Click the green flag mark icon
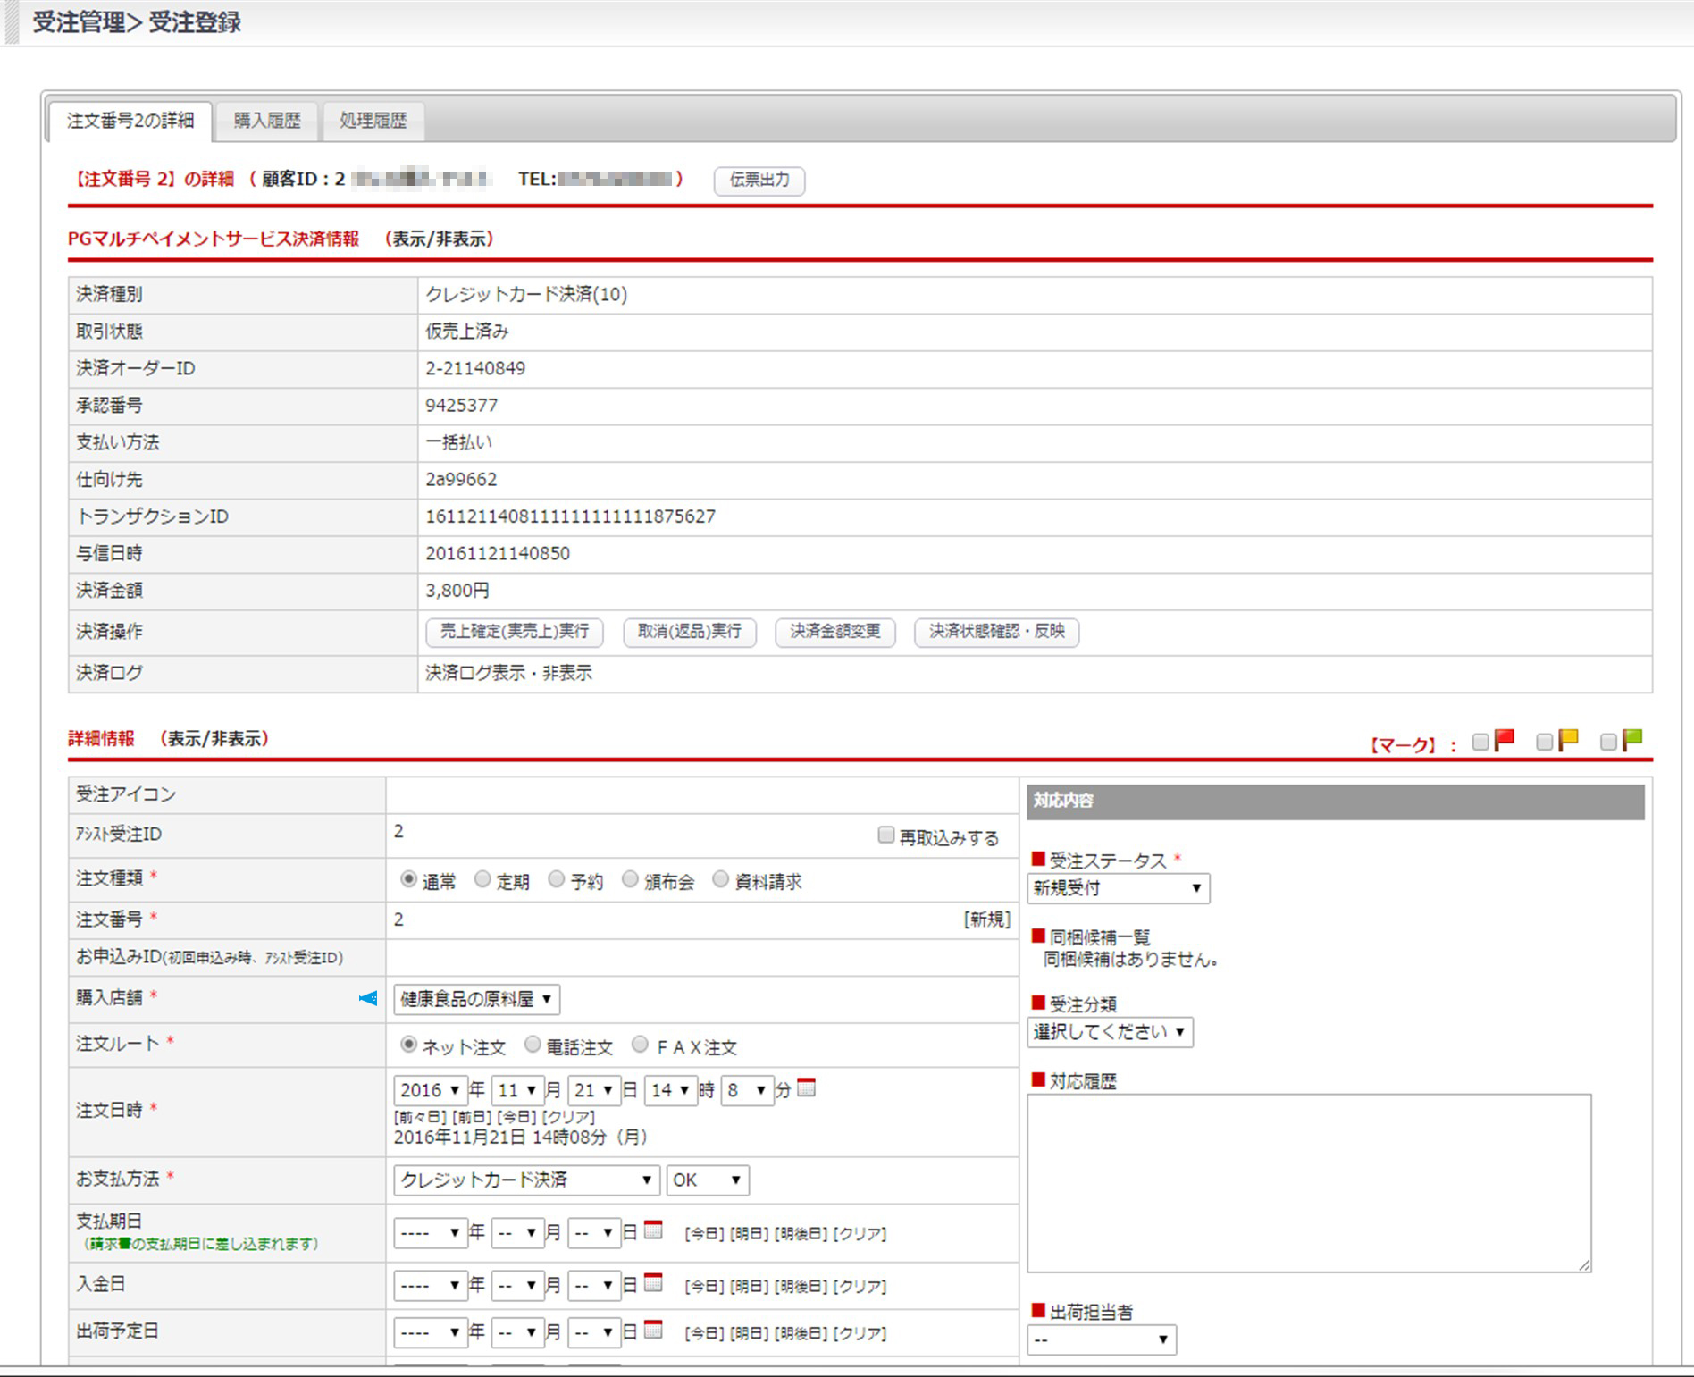Viewport: 1694px width, 1377px height. [x=1632, y=740]
